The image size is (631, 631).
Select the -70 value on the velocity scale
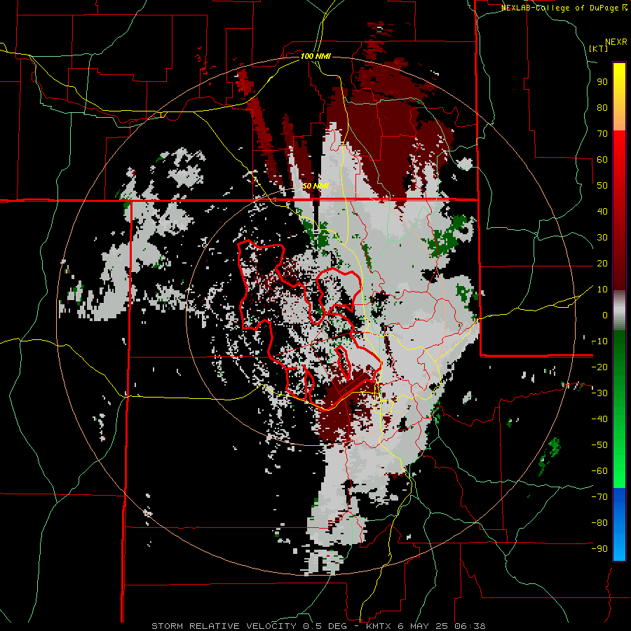[599, 497]
